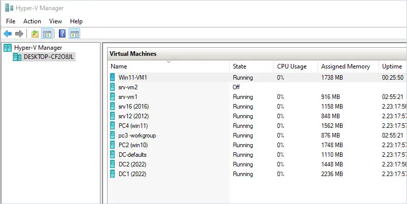Image resolution: width=407 pixels, height=204 pixels.
Task: Click the 1738 MB assigned memory value
Action: (332, 77)
